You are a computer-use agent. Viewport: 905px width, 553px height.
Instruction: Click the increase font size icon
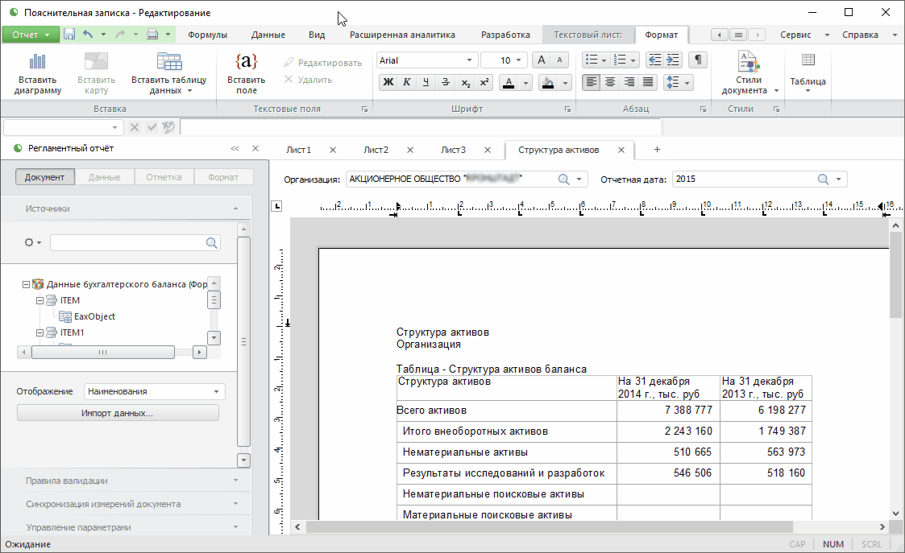pyautogui.click(x=542, y=60)
